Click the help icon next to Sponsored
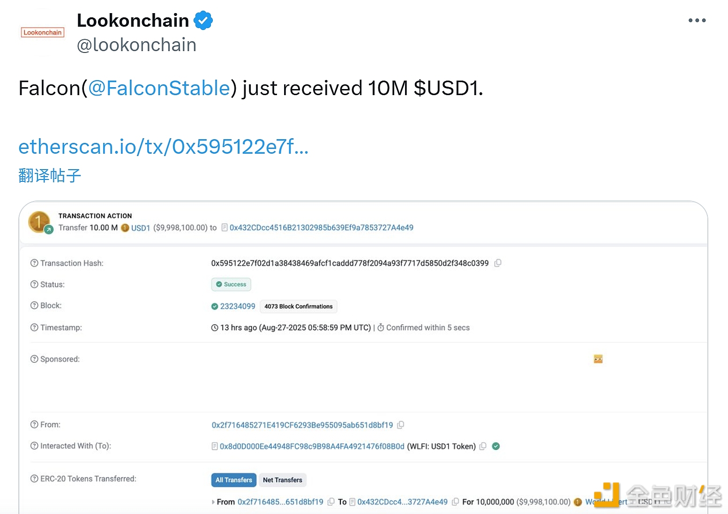The image size is (728, 514). point(34,359)
